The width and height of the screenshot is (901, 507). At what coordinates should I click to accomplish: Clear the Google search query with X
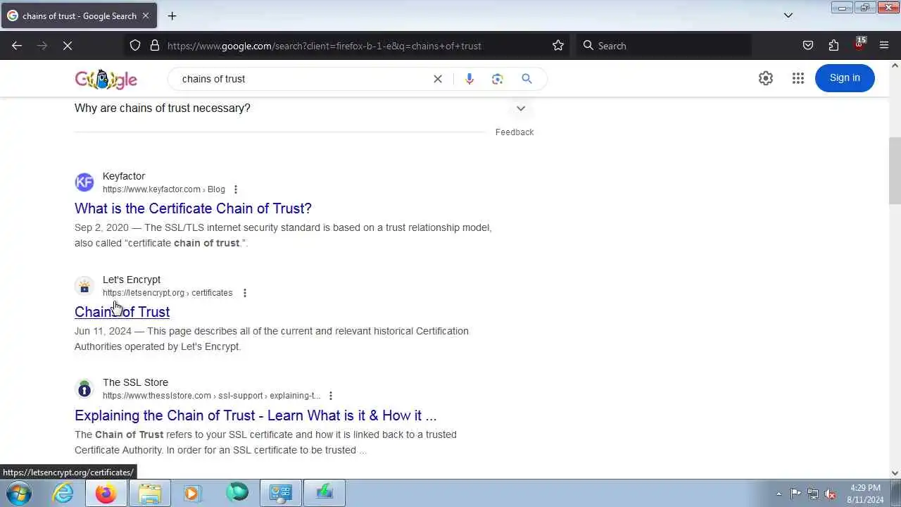click(x=438, y=79)
